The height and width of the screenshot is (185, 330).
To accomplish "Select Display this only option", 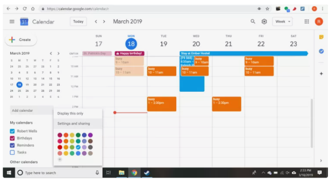I will tap(78, 113).
